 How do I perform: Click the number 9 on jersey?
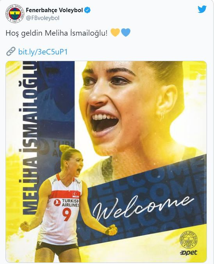tap(67, 214)
